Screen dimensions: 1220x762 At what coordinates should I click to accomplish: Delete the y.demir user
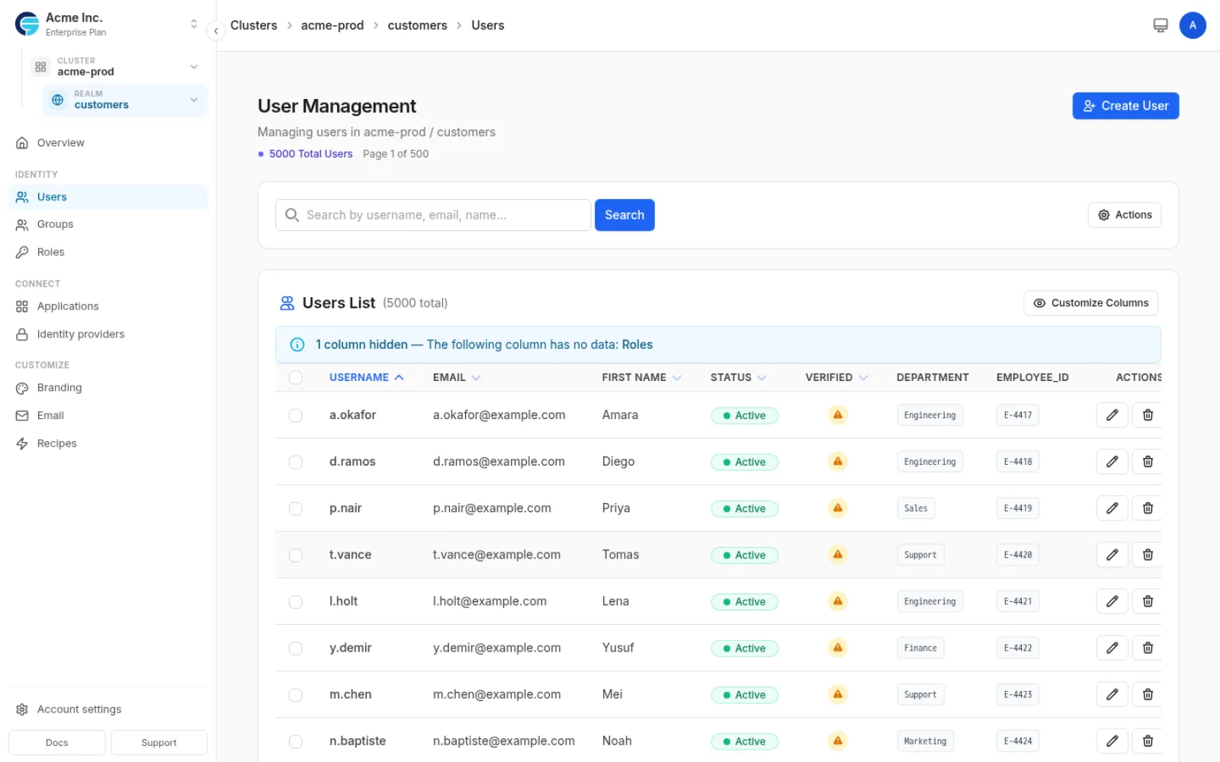(x=1148, y=648)
